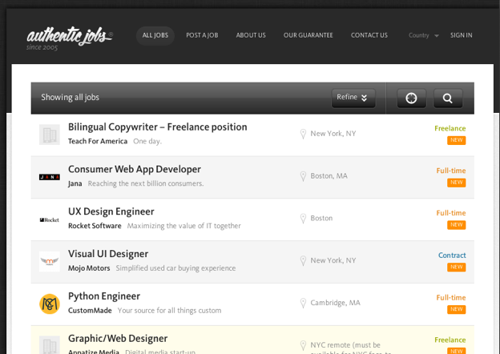Click the CustomMade company logo
Viewport: 500px width, 354px height.
(50, 304)
